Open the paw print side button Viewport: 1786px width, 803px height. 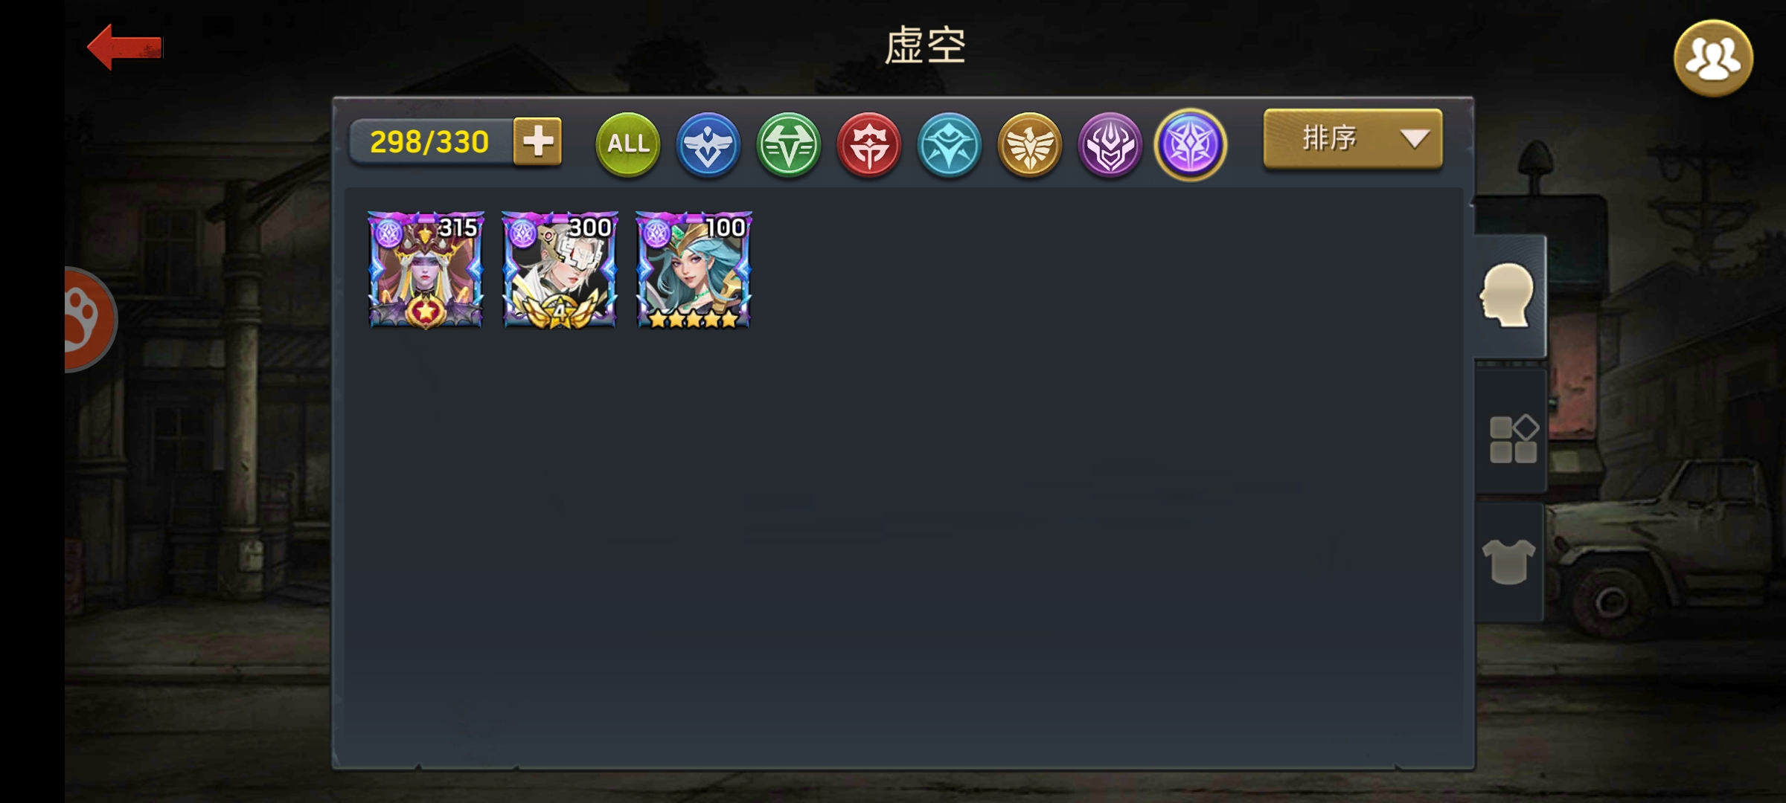(x=88, y=320)
